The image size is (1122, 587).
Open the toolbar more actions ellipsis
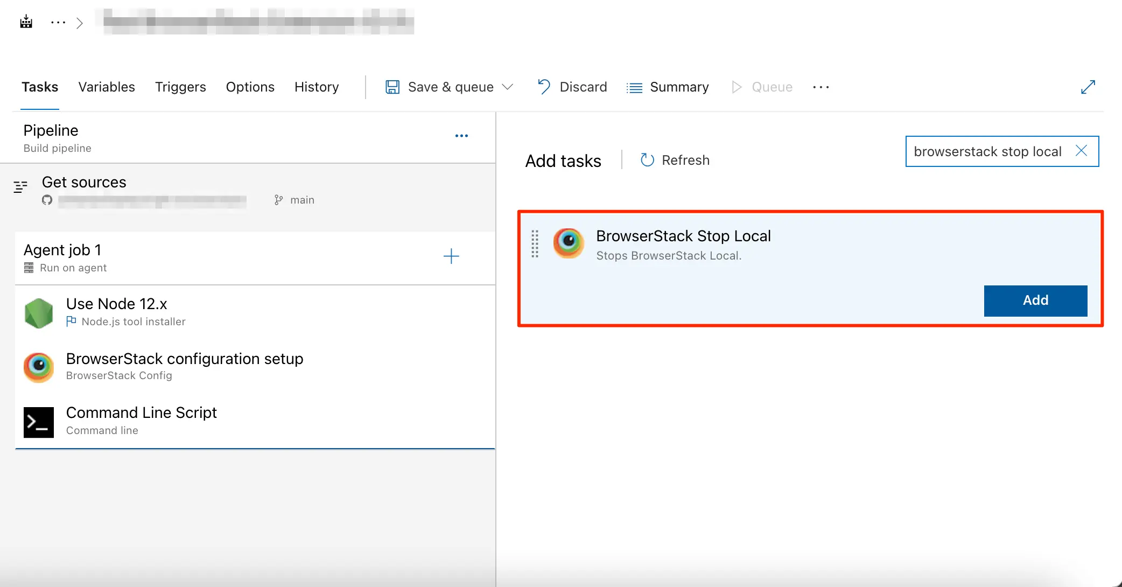821,87
